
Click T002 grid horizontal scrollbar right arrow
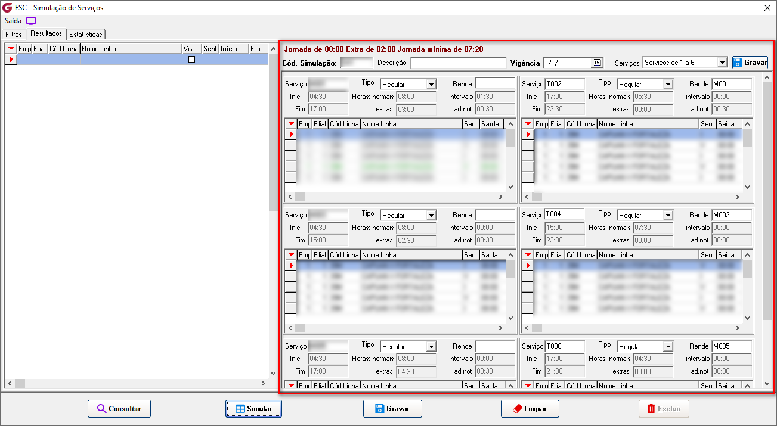click(x=737, y=197)
